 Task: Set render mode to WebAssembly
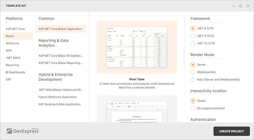tap(193, 72)
